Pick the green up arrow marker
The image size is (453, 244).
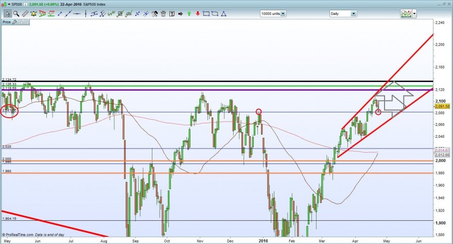click(189, 13)
